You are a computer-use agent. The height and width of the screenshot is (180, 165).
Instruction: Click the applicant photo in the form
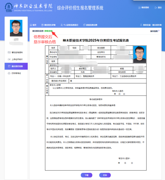click(140, 54)
